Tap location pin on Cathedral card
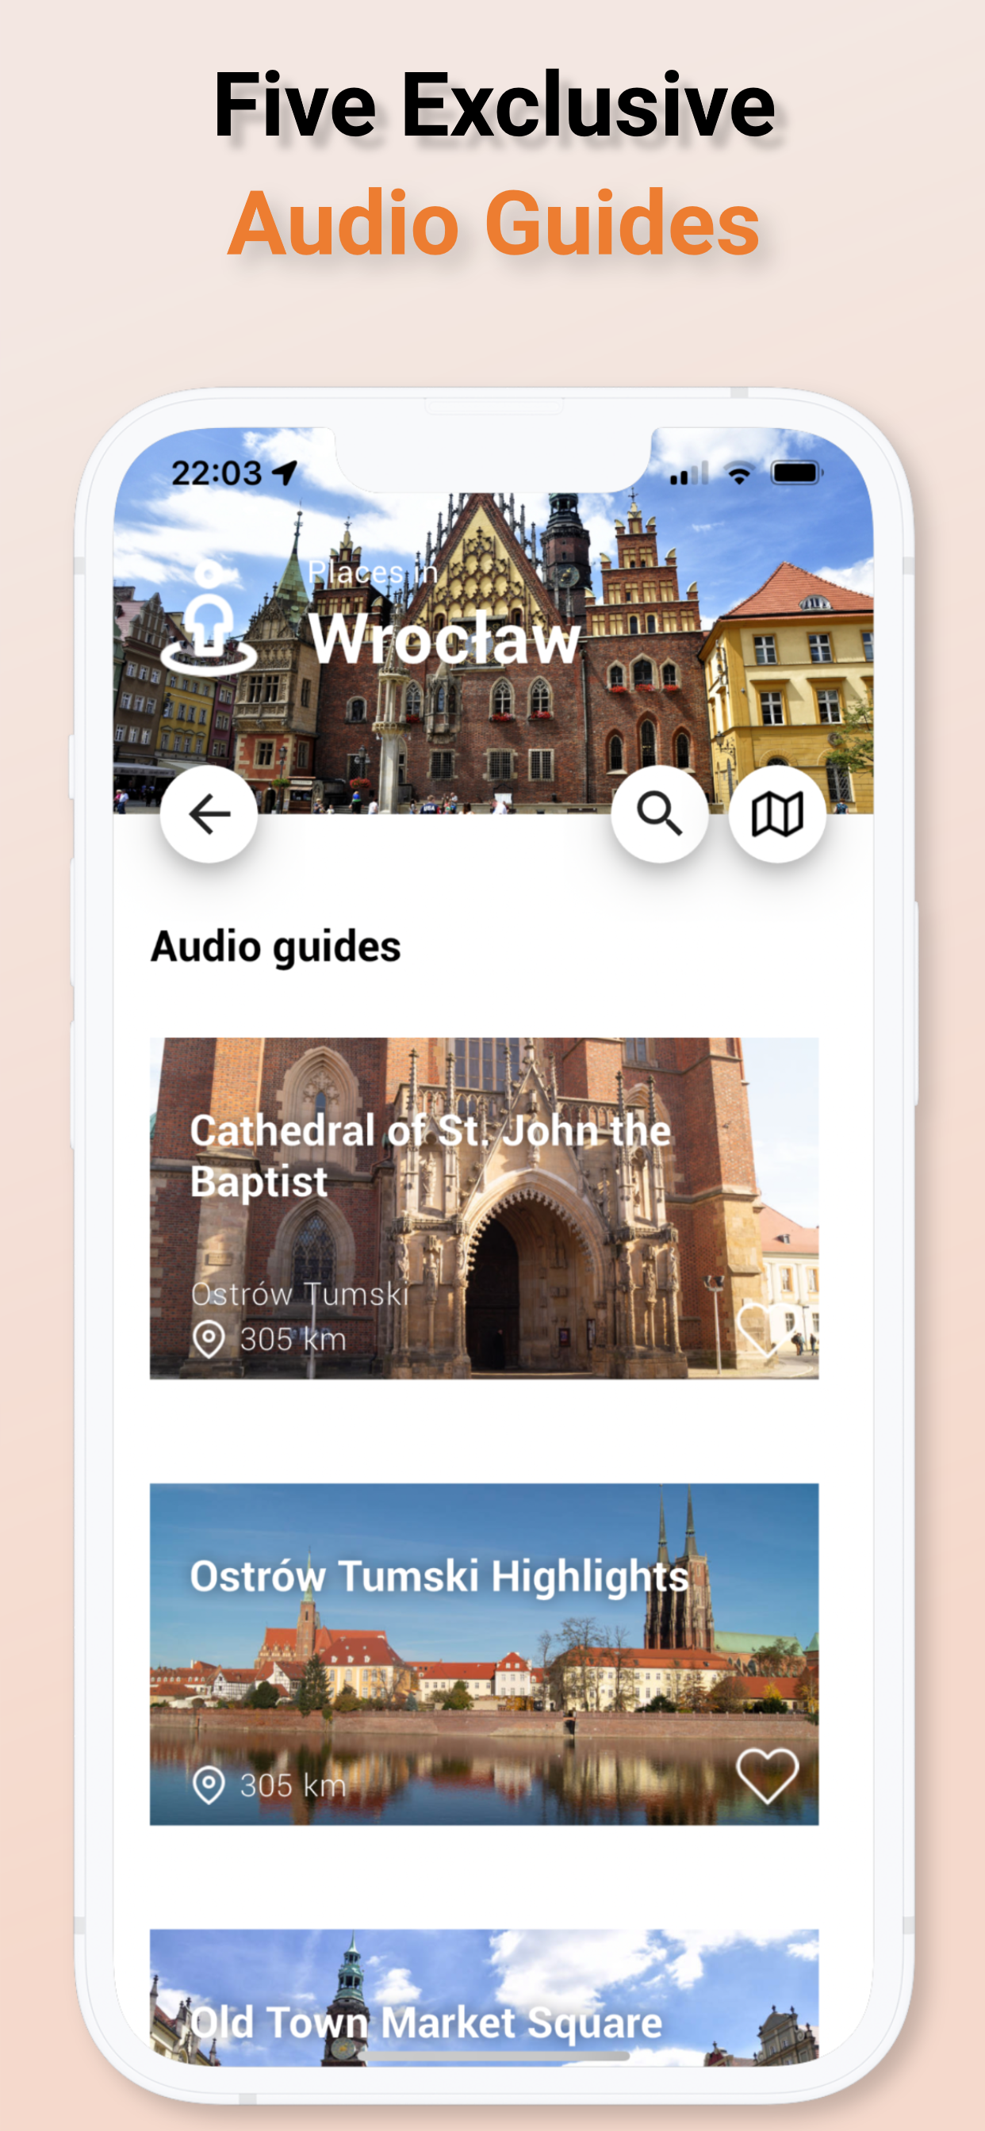Image resolution: width=985 pixels, height=2131 pixels. pos(209,1338)
